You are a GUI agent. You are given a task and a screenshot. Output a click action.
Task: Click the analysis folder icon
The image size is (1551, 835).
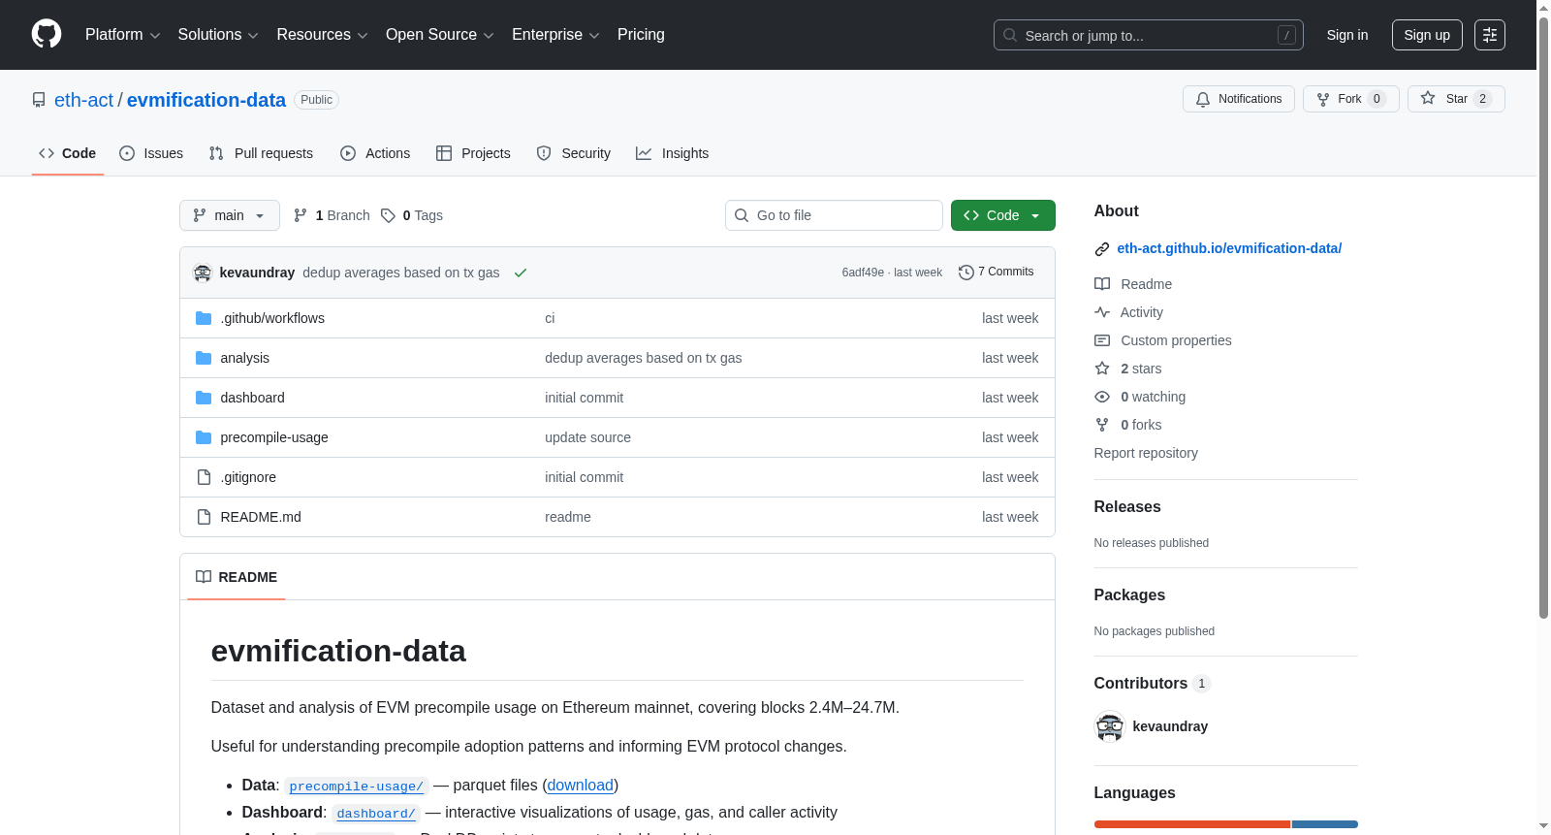coord(204,358)
